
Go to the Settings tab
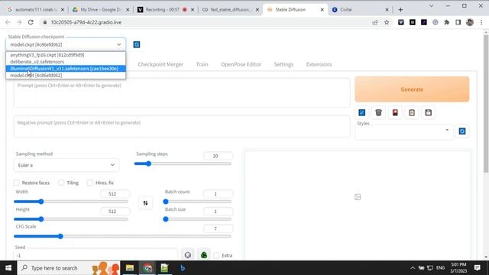pos(283,64)
